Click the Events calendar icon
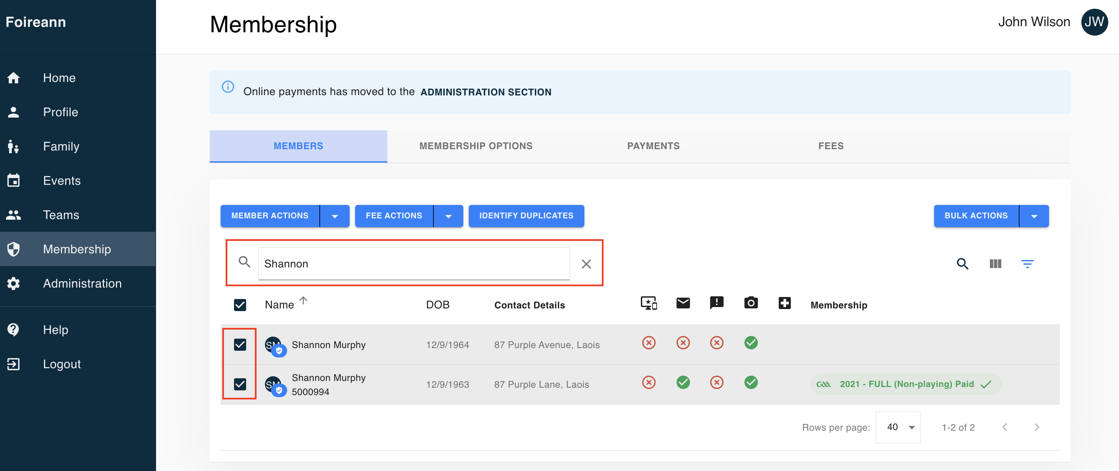Image resolution: width=1119 pixels, height=471 pixels. [x=13, y=180]
